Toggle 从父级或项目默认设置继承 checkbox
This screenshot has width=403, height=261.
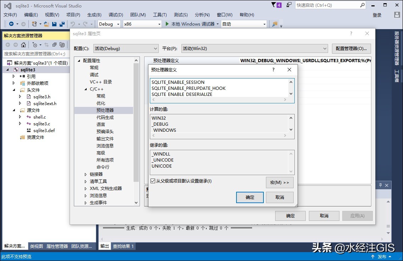pyautogui.click(x=153, y=181)
